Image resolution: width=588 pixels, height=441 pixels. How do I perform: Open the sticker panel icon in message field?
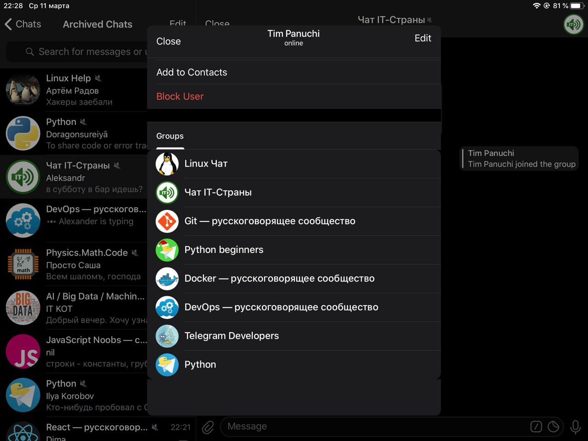point(554,427)
